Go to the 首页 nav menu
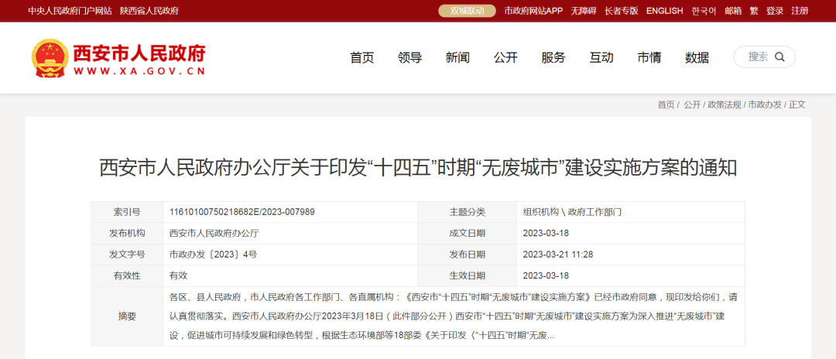 click(362, 57)
